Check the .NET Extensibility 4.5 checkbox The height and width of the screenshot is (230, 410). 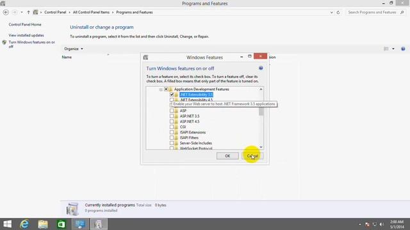pos(172,100)
